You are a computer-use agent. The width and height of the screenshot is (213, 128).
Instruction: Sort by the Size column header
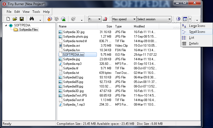point(105,26)
